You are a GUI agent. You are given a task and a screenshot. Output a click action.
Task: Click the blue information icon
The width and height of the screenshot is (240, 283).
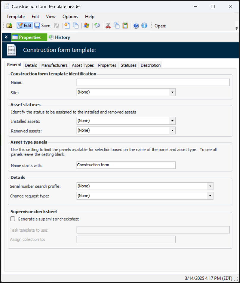(144, 26)
